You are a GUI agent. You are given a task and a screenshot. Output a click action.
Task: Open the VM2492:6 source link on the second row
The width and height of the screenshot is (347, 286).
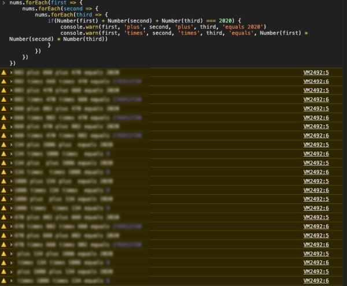[x=316, y=81]
